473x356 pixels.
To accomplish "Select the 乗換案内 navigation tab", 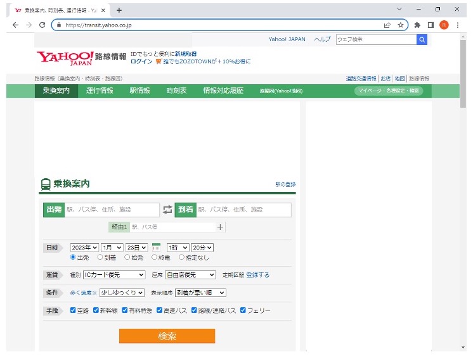I will (x=56, y=91).
